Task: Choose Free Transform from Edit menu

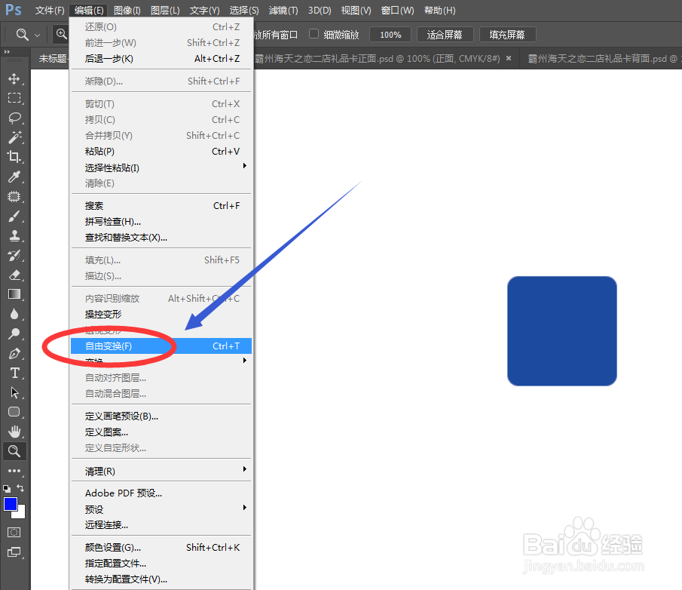Action: point(161,346)
